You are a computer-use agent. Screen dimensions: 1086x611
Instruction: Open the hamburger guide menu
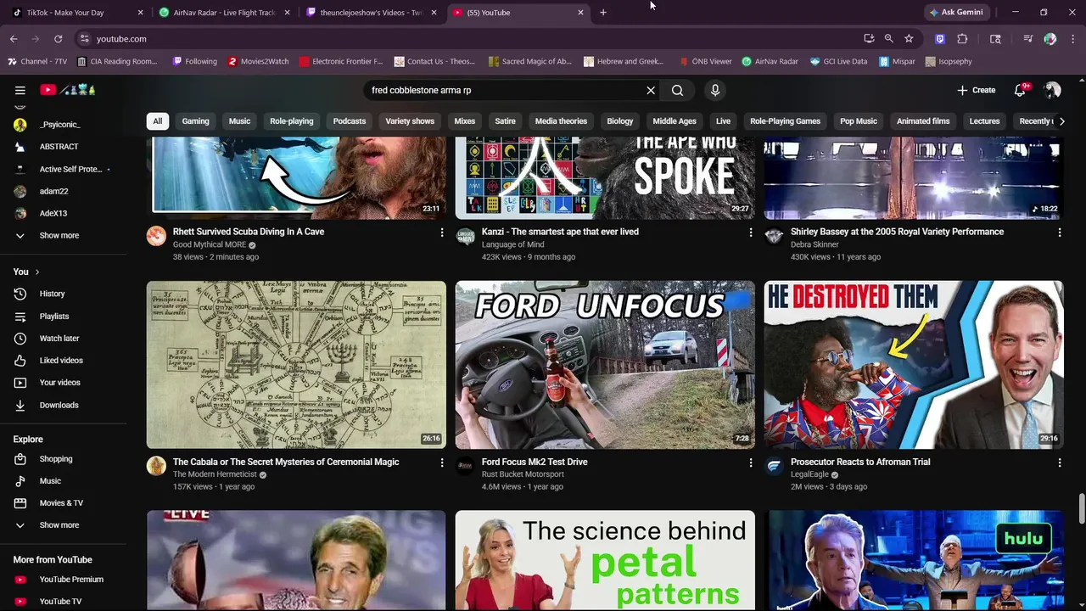click(20, 90)
